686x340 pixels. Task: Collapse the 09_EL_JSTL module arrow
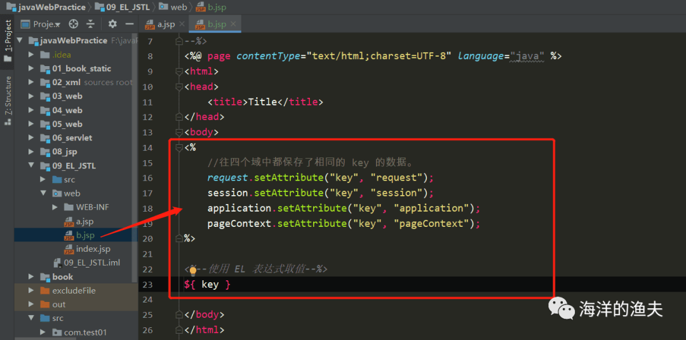click(31, 166)
